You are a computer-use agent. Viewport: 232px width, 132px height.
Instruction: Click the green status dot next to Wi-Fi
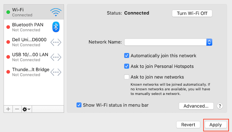(x=8, y=12)
